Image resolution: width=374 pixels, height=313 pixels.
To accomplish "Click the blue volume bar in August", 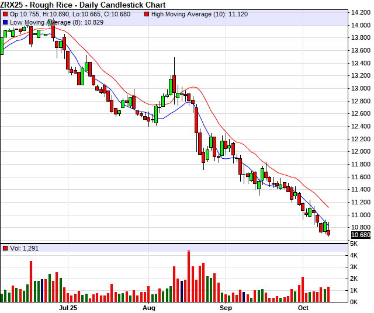I will click(x=182, y=291).
